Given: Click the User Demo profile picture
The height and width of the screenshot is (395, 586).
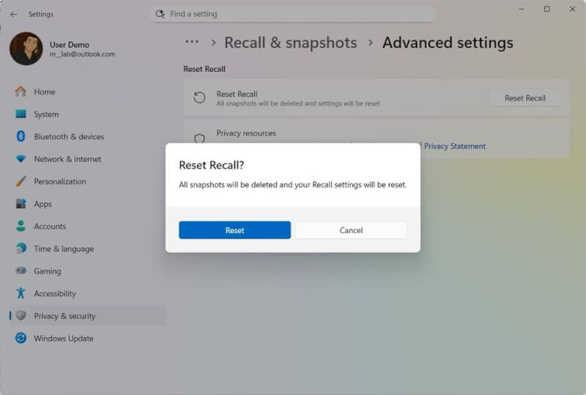Looking at the screenshot, I should (x=26, y=48).
